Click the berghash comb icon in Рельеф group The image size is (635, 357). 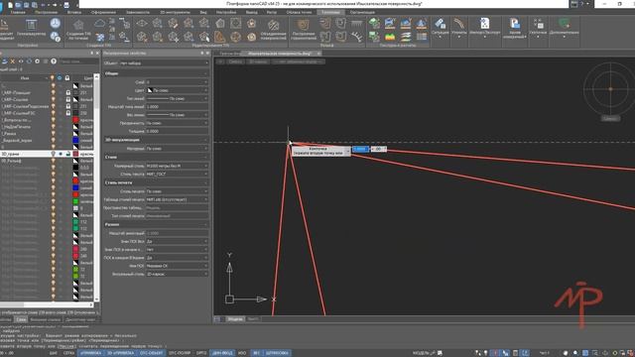point(357,24)
